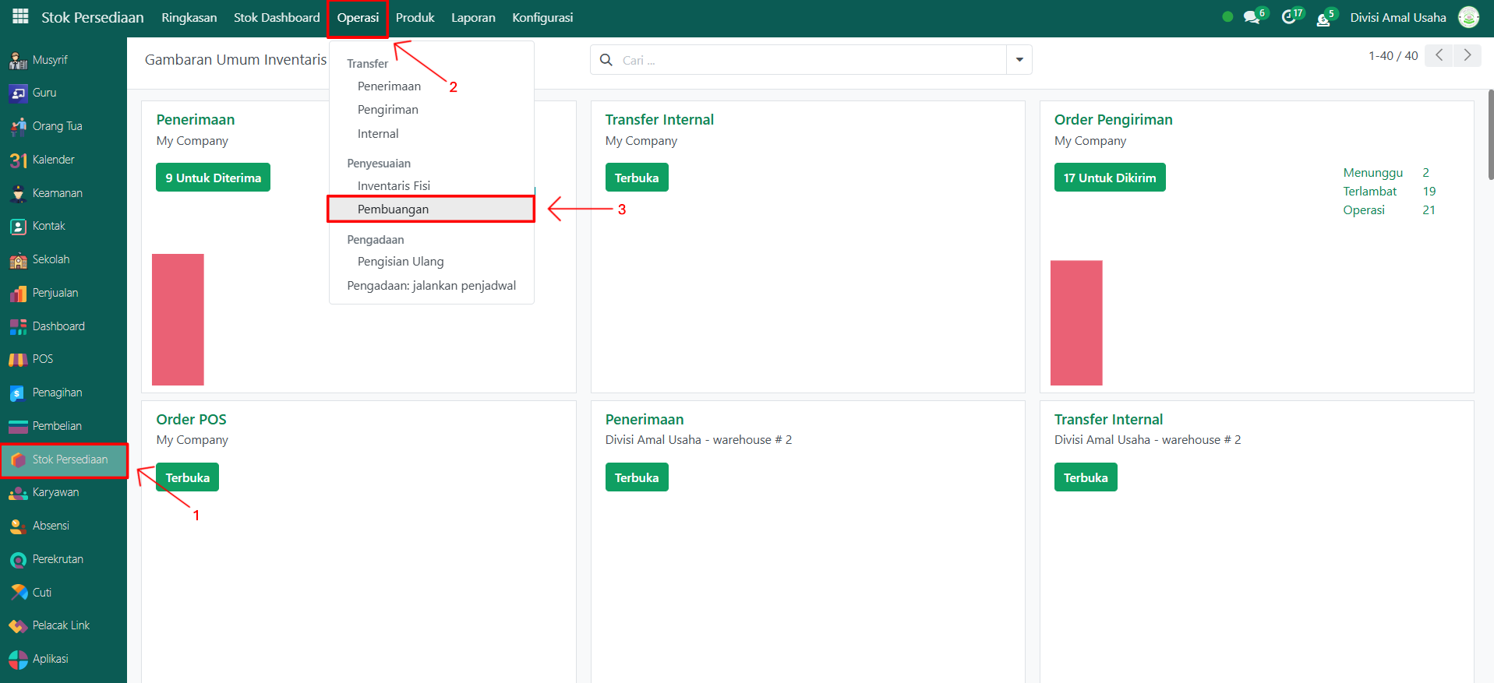
Task: Focus the Cari search field
Action: 811,60
